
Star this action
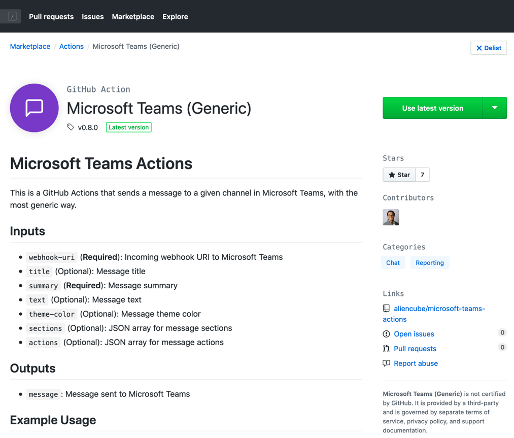coord(399,175)
